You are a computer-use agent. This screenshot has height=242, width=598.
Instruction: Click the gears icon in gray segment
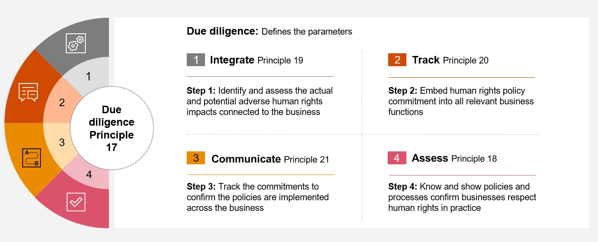click(x=76, y=43)
